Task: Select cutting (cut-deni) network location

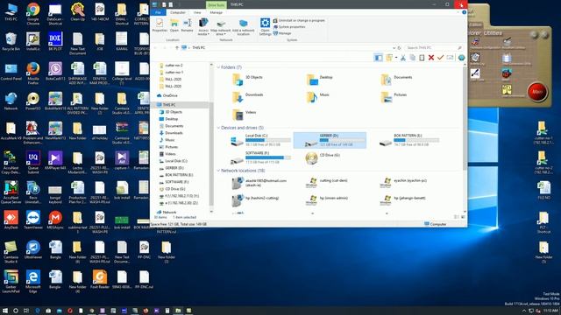Action: 326,183
